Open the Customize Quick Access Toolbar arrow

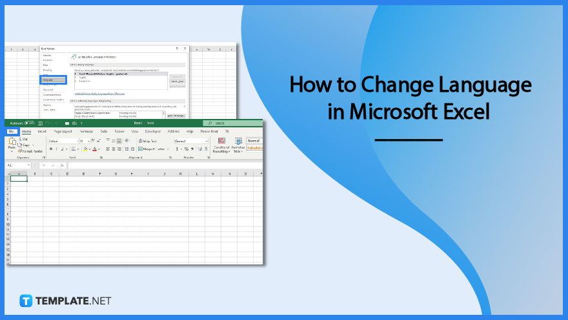pyautogui.click(x=81, y=123)
